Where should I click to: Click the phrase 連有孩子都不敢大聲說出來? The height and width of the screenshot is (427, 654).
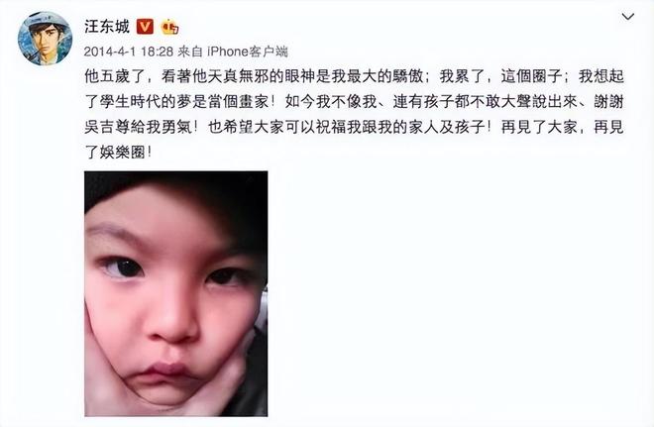point(486,102)
